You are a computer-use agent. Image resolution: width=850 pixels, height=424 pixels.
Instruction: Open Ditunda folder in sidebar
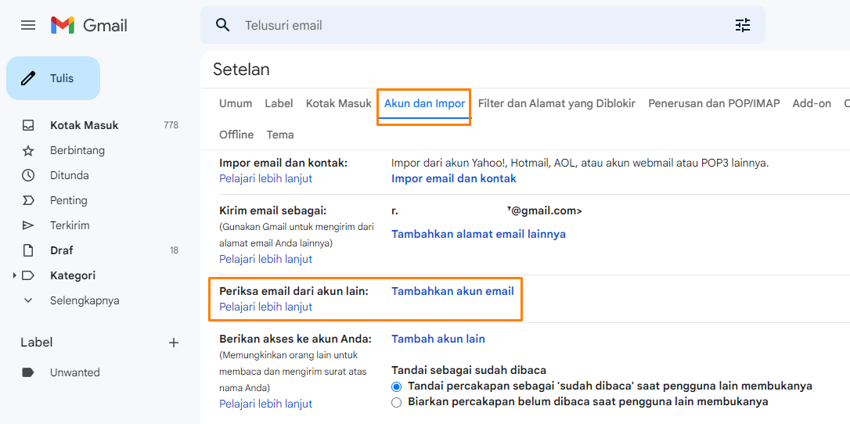pyautogui.click(x=70, y=175)
